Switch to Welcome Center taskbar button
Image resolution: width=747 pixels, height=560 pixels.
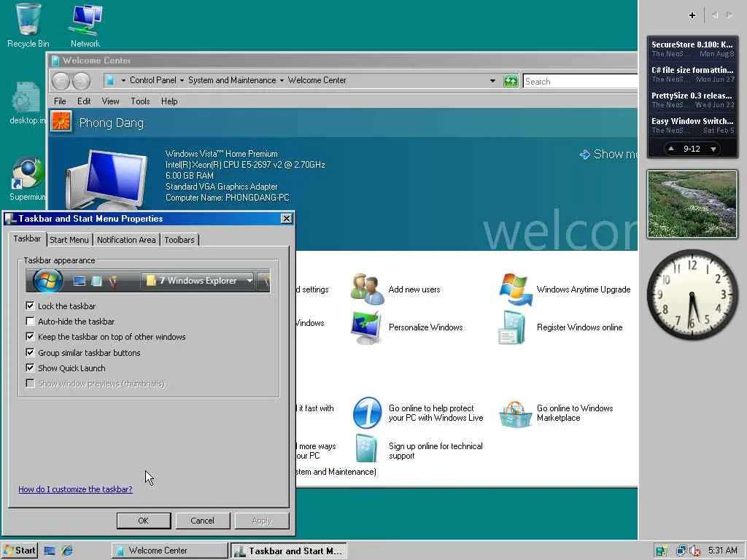(169, 551)
